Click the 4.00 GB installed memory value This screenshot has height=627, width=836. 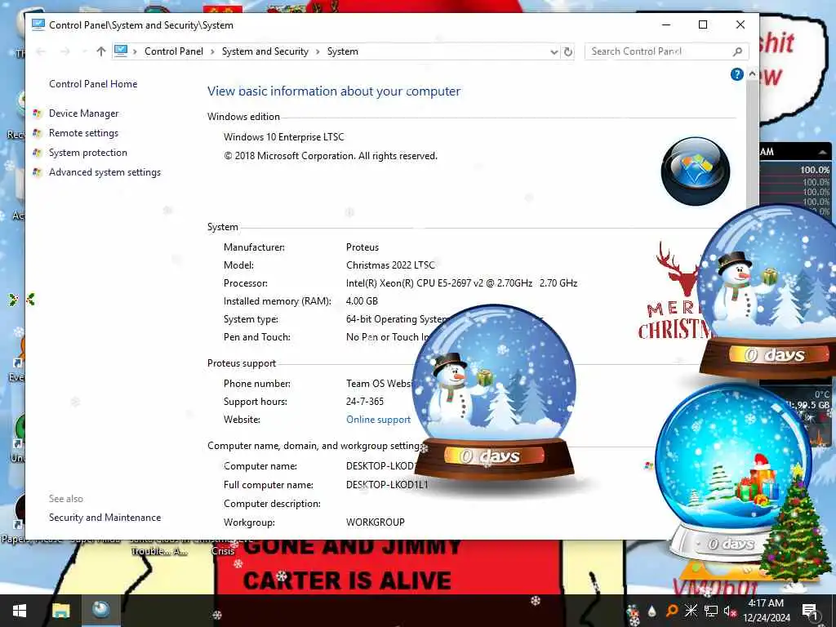362,301
